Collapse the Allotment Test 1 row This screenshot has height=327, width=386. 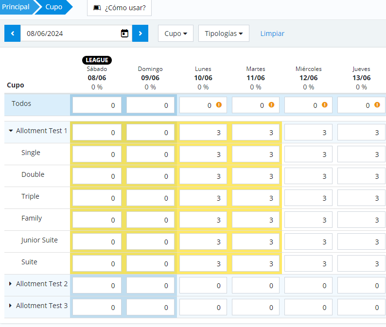(12, 131)
